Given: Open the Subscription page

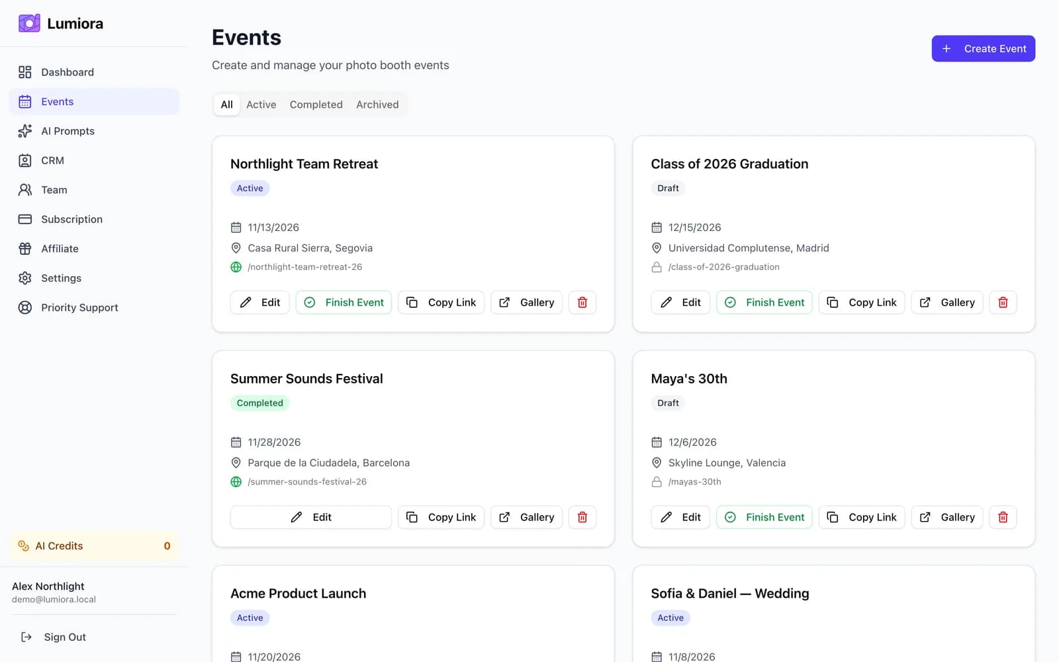Looking at the screenshot, I should pos(94,219).
